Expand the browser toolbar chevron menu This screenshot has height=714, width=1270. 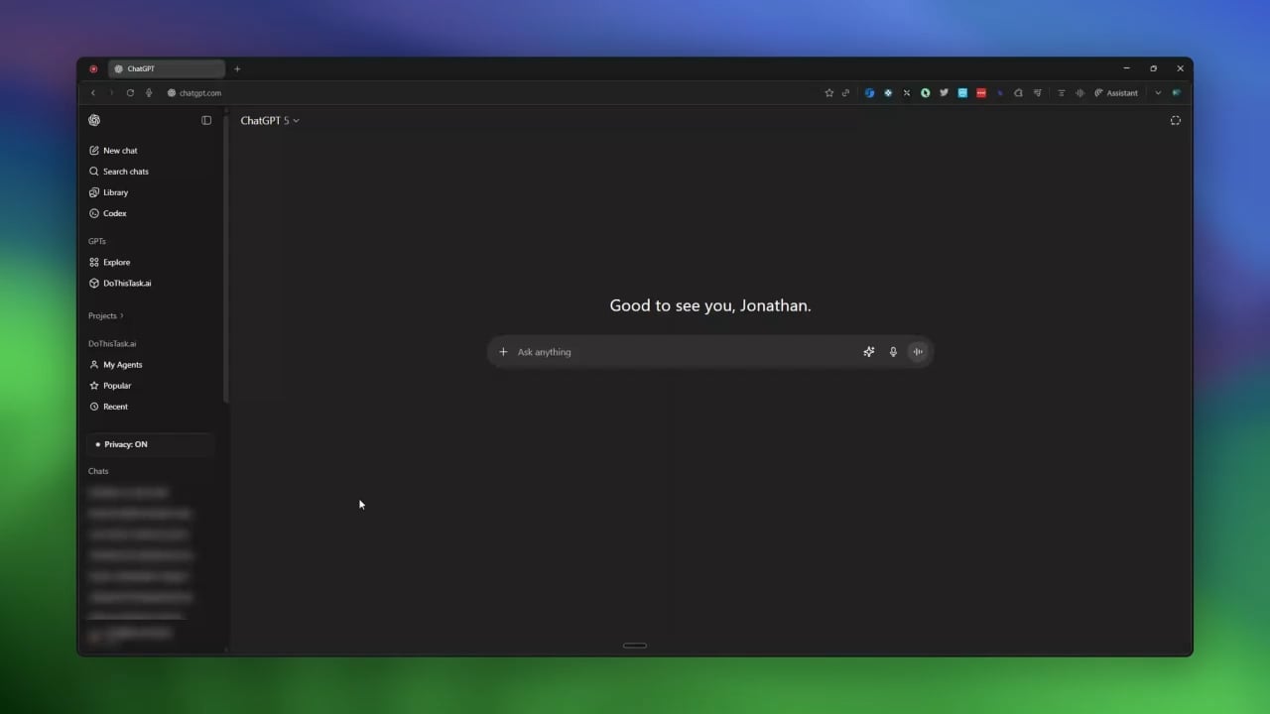click(1157, 93)
